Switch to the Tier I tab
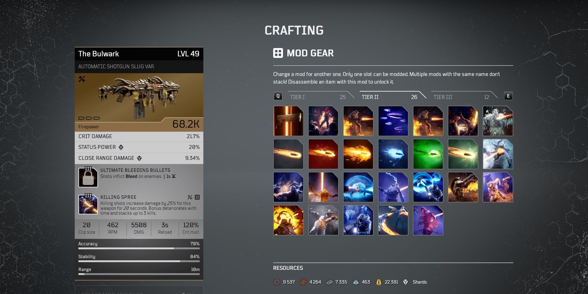This screenshot has height=294, width=588. point(318,97)
